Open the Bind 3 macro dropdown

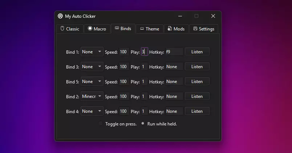click(x=92, y=66)
